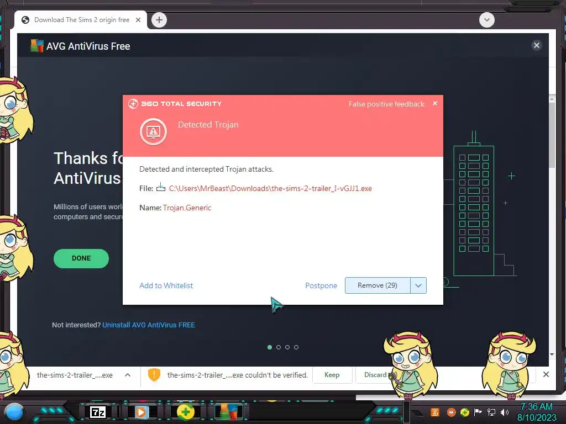This screenshot has width=566, height=424.
Task: Click Keep on the download warning
Action: tap(332, 375)
